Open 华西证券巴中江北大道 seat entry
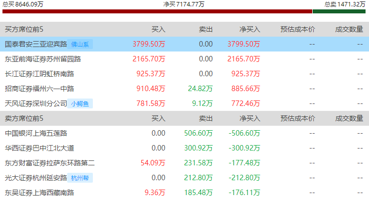Screen dimensions: 369x201 point(40,148)
